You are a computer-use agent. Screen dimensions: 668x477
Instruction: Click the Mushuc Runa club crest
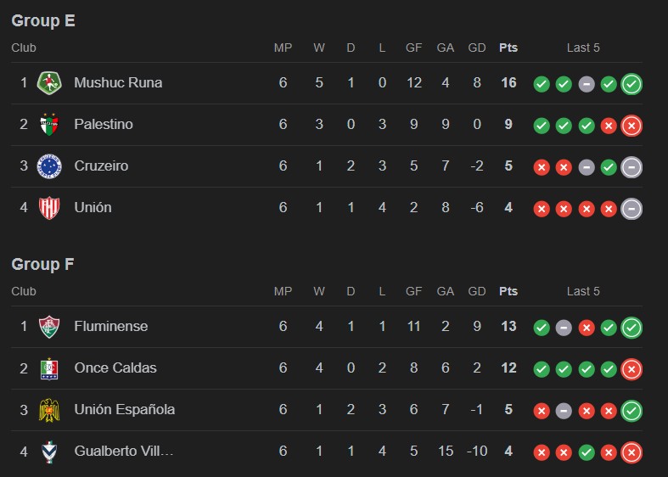click(50, 83)
